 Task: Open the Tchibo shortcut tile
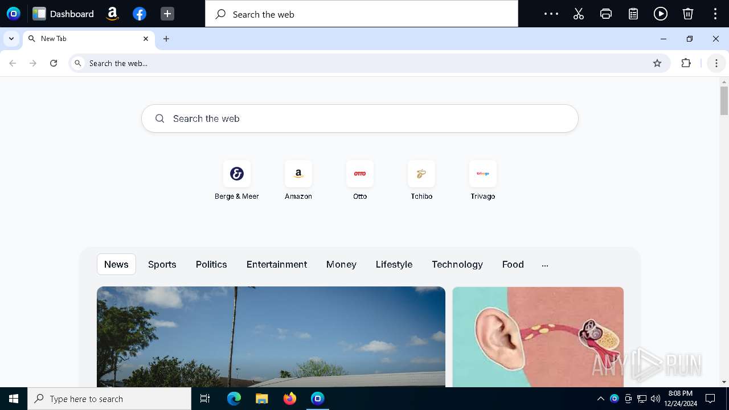pos(421,181)
